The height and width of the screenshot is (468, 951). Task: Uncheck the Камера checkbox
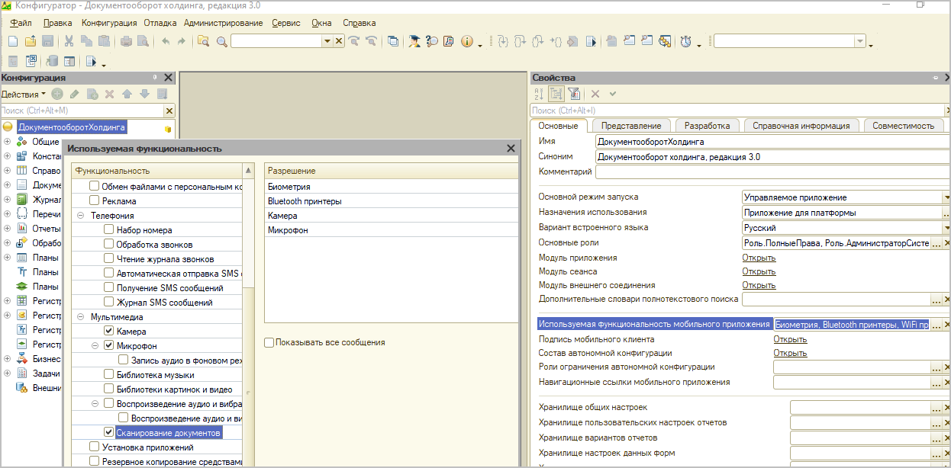(x=108, y=332)
